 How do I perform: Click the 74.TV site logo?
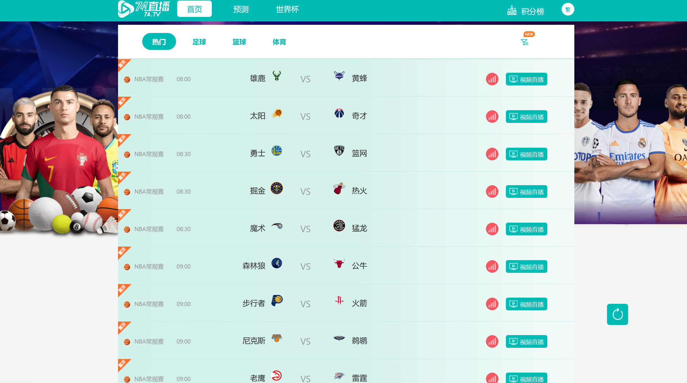[144, 9]
